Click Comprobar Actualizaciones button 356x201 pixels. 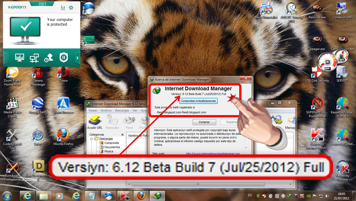(198, 101)
